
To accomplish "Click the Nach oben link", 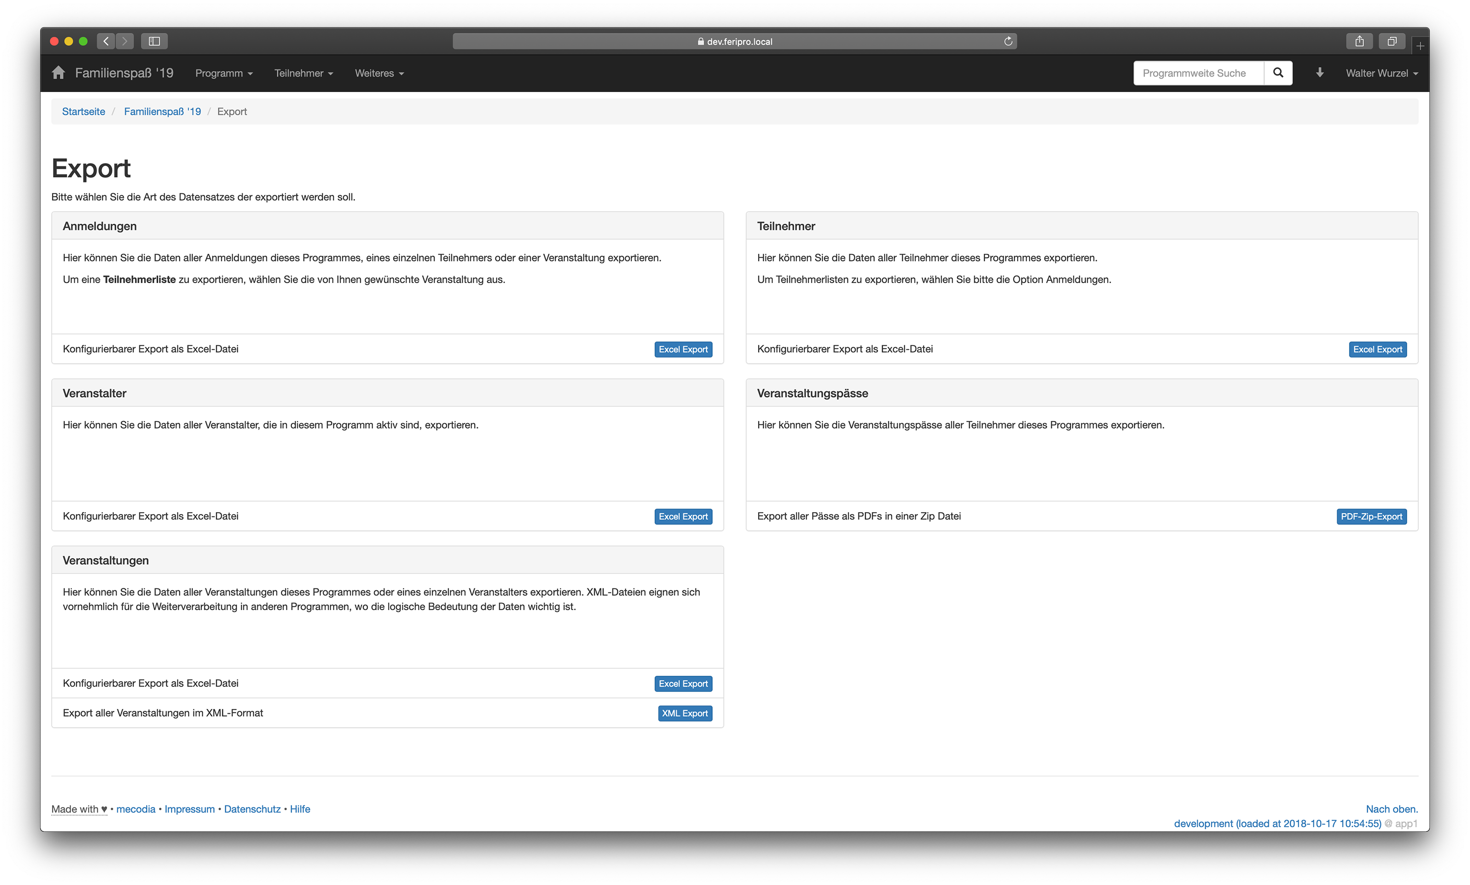I will [x=1391, y=809].
